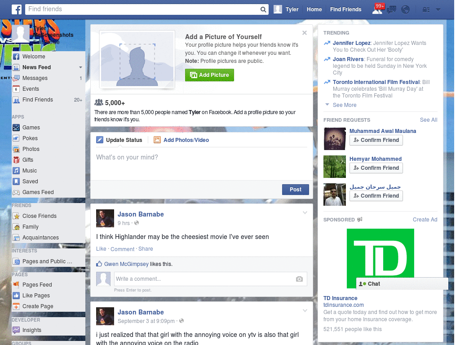Open the notifications globe icon

tap(406, 10)
